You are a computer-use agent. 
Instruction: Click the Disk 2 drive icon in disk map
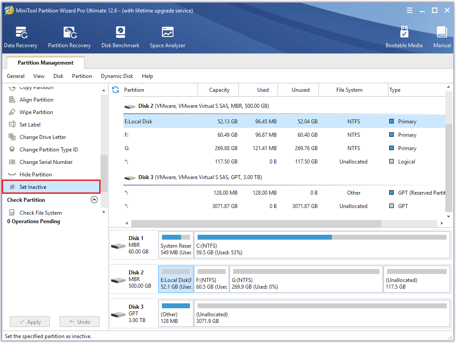118,281
